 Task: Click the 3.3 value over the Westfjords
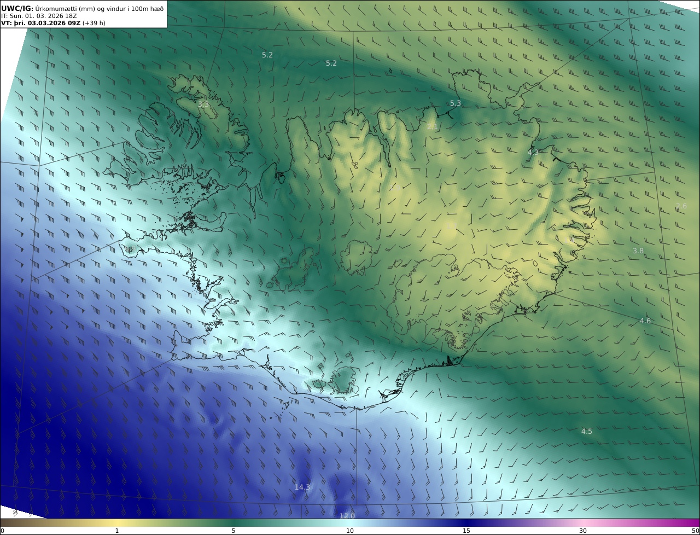point(203,104)
